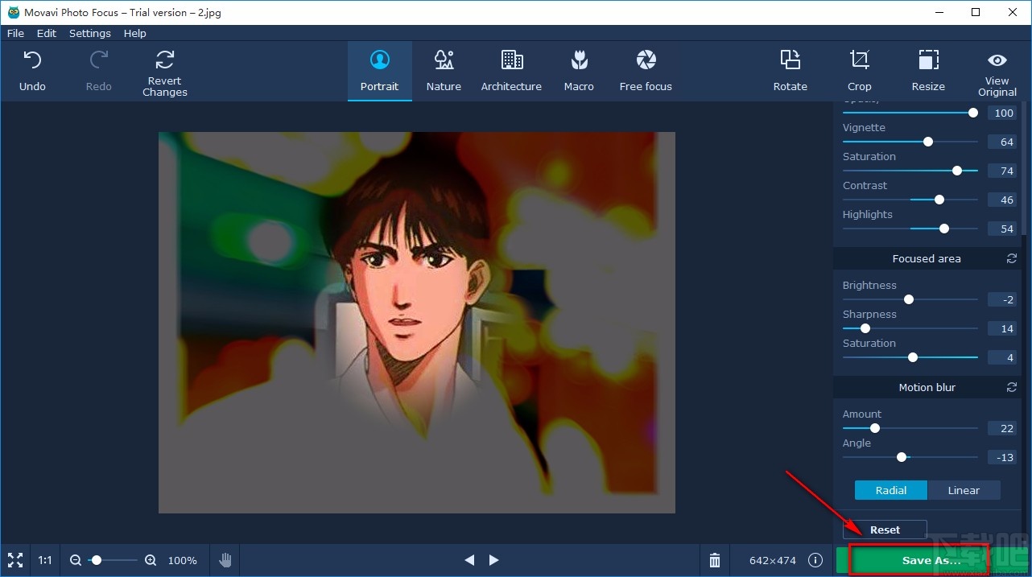
Task: Go to next image arrow
Action: point(494,560)
